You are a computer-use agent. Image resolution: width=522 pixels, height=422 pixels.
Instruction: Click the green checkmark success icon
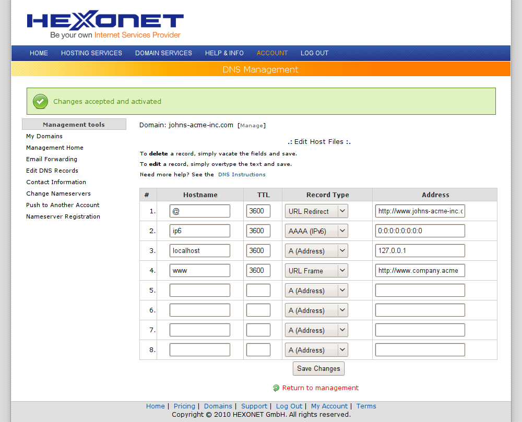coord(40,101)
